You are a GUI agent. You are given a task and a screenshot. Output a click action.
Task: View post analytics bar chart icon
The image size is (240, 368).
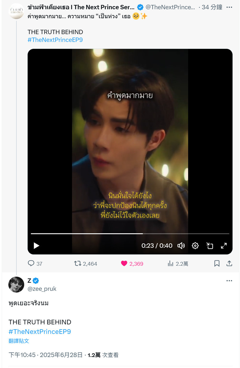[171, 263]
